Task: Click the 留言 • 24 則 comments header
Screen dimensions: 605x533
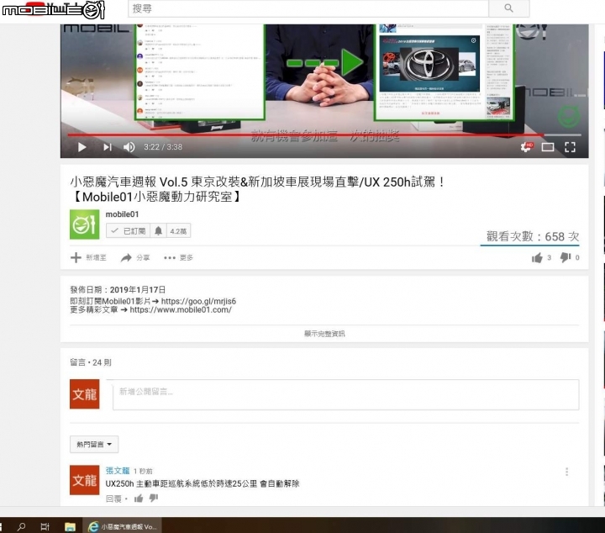Action: [x=91, y=362]
